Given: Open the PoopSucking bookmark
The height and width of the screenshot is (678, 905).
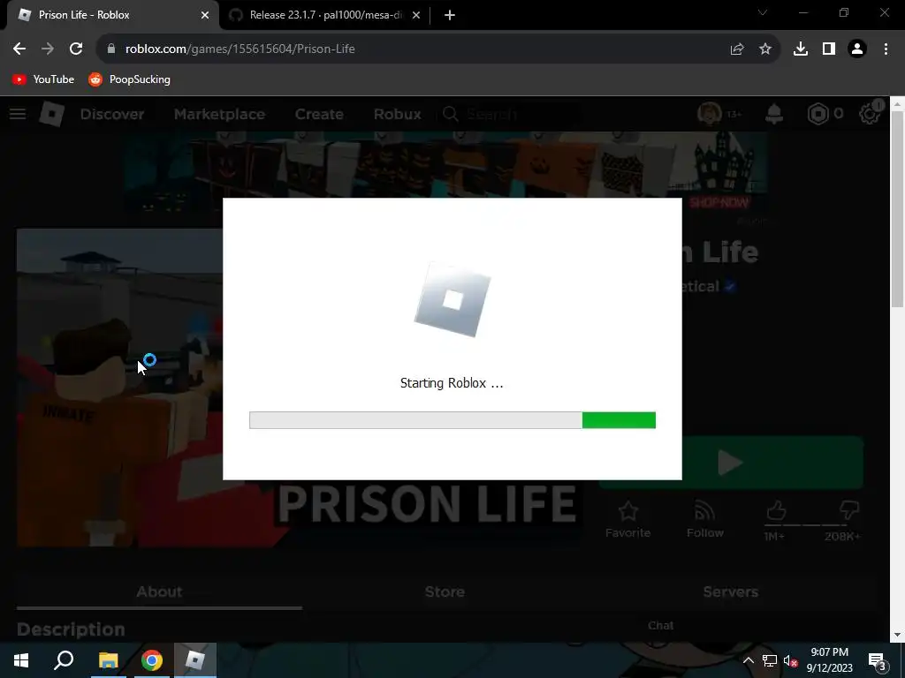Looking at the screenshot, I should point(129,79).
